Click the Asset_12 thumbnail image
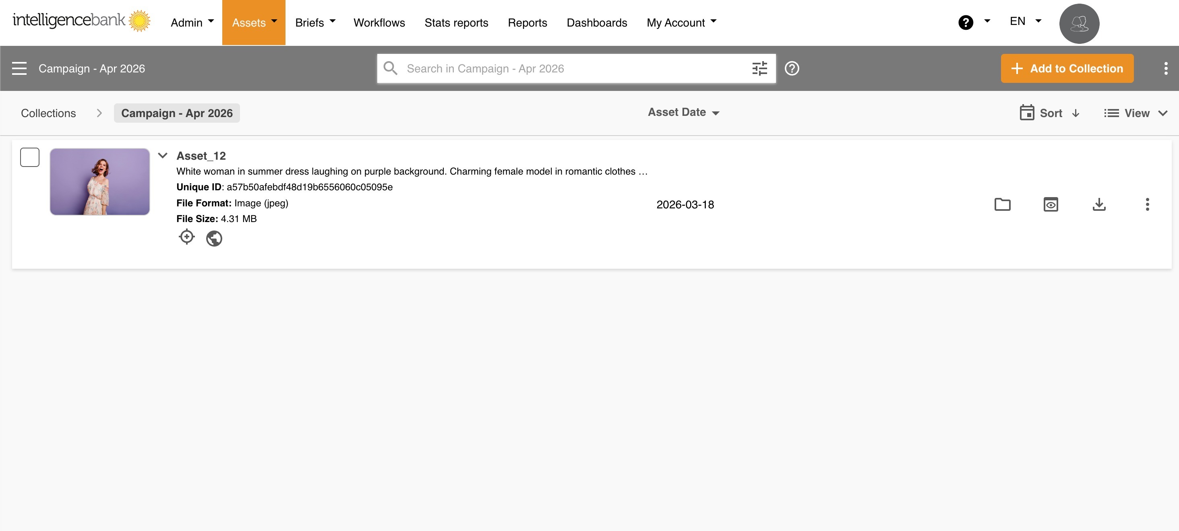 100,181
